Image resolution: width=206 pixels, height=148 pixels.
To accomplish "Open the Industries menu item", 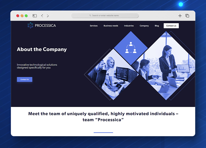I will point(129,26).
